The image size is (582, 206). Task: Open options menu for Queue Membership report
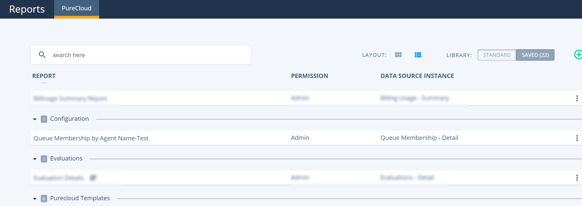(x=577, y=138)
